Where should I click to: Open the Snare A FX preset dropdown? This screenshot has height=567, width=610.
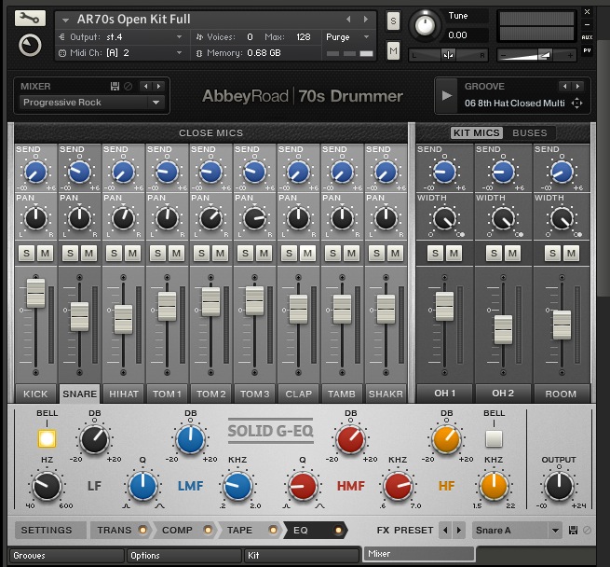click(x=517, y=530)
